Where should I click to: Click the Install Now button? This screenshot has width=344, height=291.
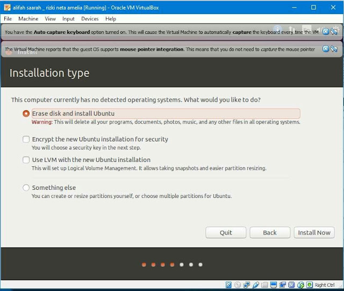click(314, 232)
